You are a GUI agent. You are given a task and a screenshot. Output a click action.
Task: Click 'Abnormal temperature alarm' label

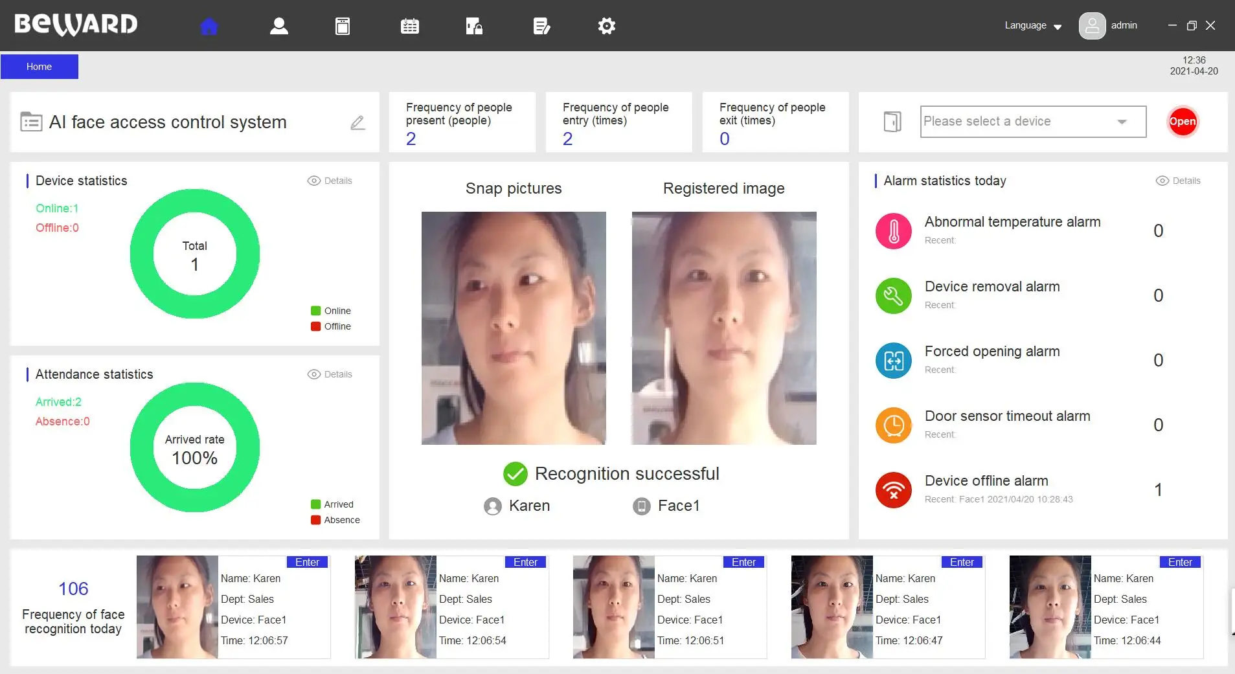[1013, 221]
